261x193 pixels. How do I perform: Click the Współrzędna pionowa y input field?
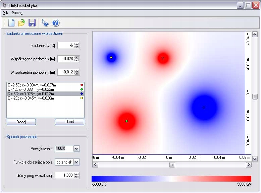[65, 72]
